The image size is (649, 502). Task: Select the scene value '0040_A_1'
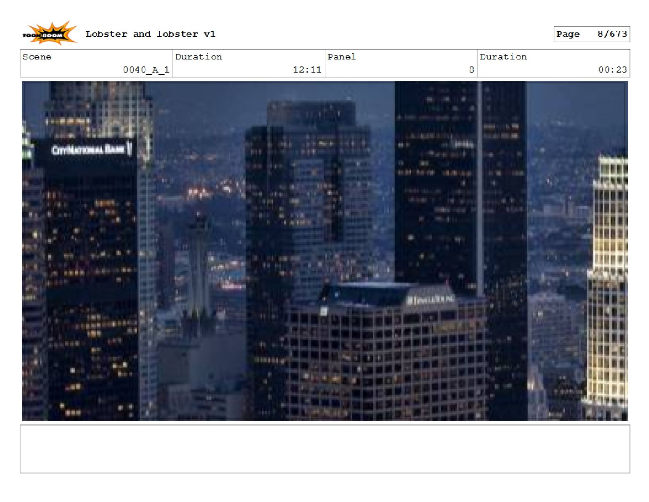click(146, 70)
